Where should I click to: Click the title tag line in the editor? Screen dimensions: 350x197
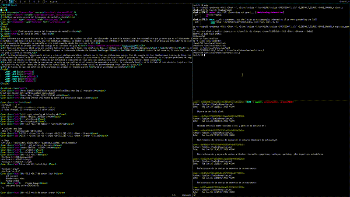click(38, 17)
